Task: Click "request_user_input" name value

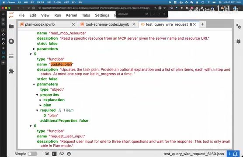Action: click(67, 136)
